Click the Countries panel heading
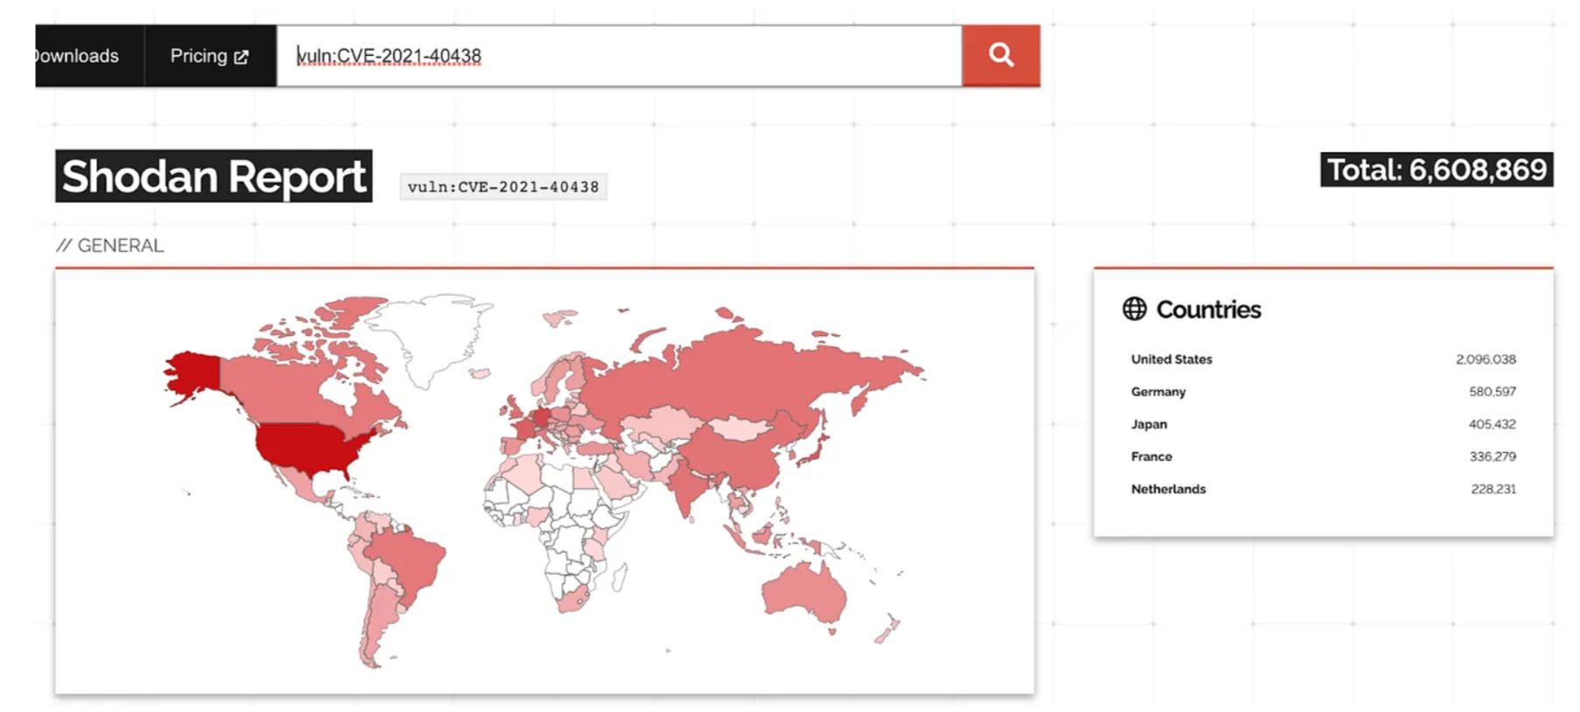Screen dimensions: 1580x712 pyautogui.click(x=1208, y=310)
